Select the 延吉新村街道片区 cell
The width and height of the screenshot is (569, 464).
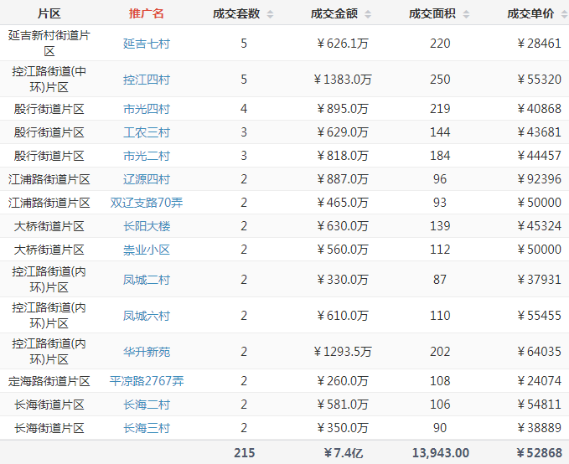(49, 44)
